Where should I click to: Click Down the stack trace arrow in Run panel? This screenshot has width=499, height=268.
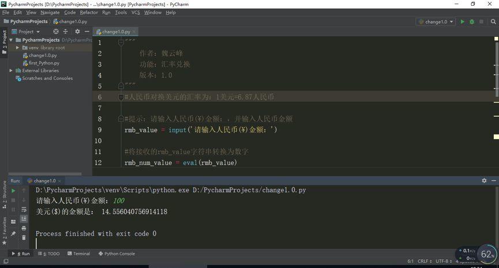pyautogui.click(x=24, y=200)
